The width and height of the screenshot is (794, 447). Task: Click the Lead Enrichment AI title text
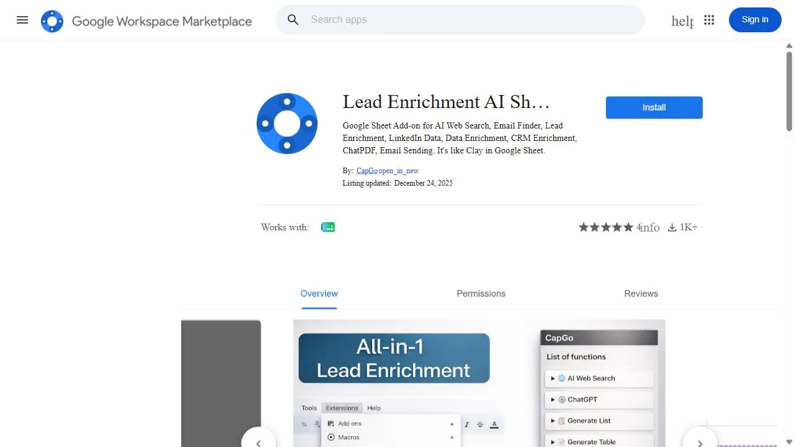(x=446, y=102)
